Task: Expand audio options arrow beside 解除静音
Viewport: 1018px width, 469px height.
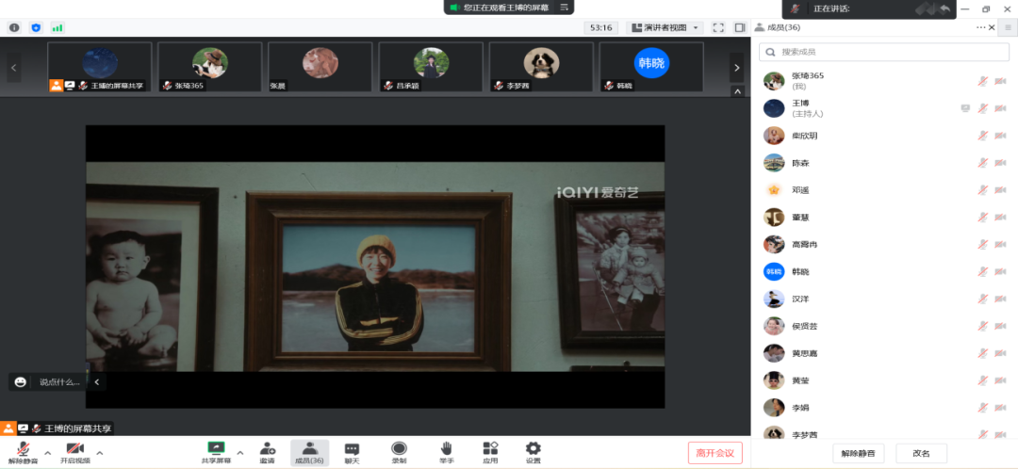Action: point(47,453)
